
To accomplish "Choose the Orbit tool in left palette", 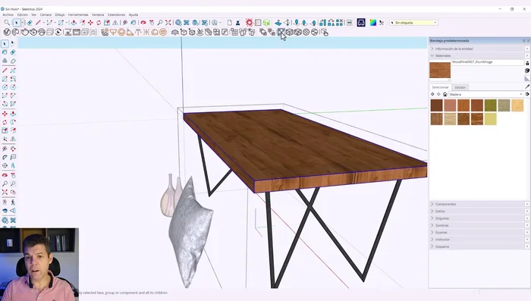I will tap(5, 175).
